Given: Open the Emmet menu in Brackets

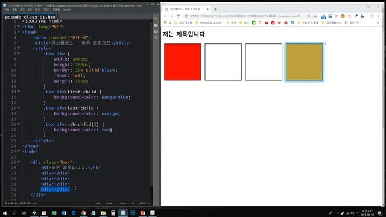Looking at the screenshot, I should 66,10.
